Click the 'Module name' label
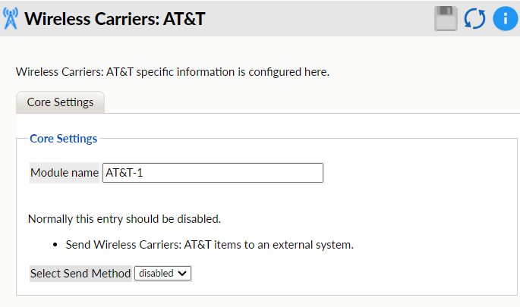Image resolution: width=520 pixels, height=307 pixels. [65, 173]
